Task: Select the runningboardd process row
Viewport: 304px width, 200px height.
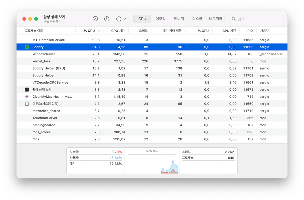Action: [152, 125]
